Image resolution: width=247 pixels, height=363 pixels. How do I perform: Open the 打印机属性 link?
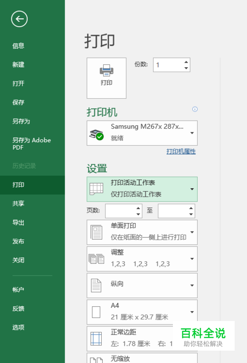click(181, 152)
